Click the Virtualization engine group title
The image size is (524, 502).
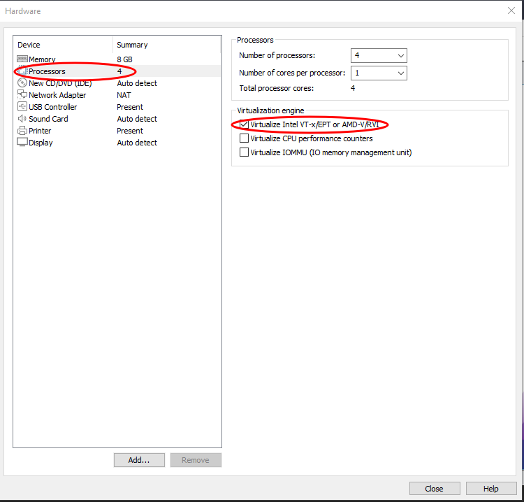(x=270, y=110)
